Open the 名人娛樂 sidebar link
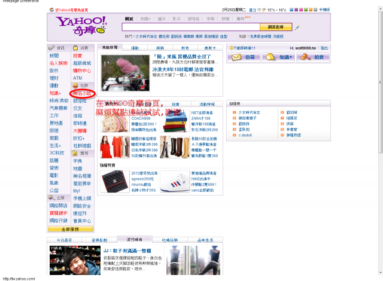The width and height of the screenshot is (383, 281). point(59,63)
